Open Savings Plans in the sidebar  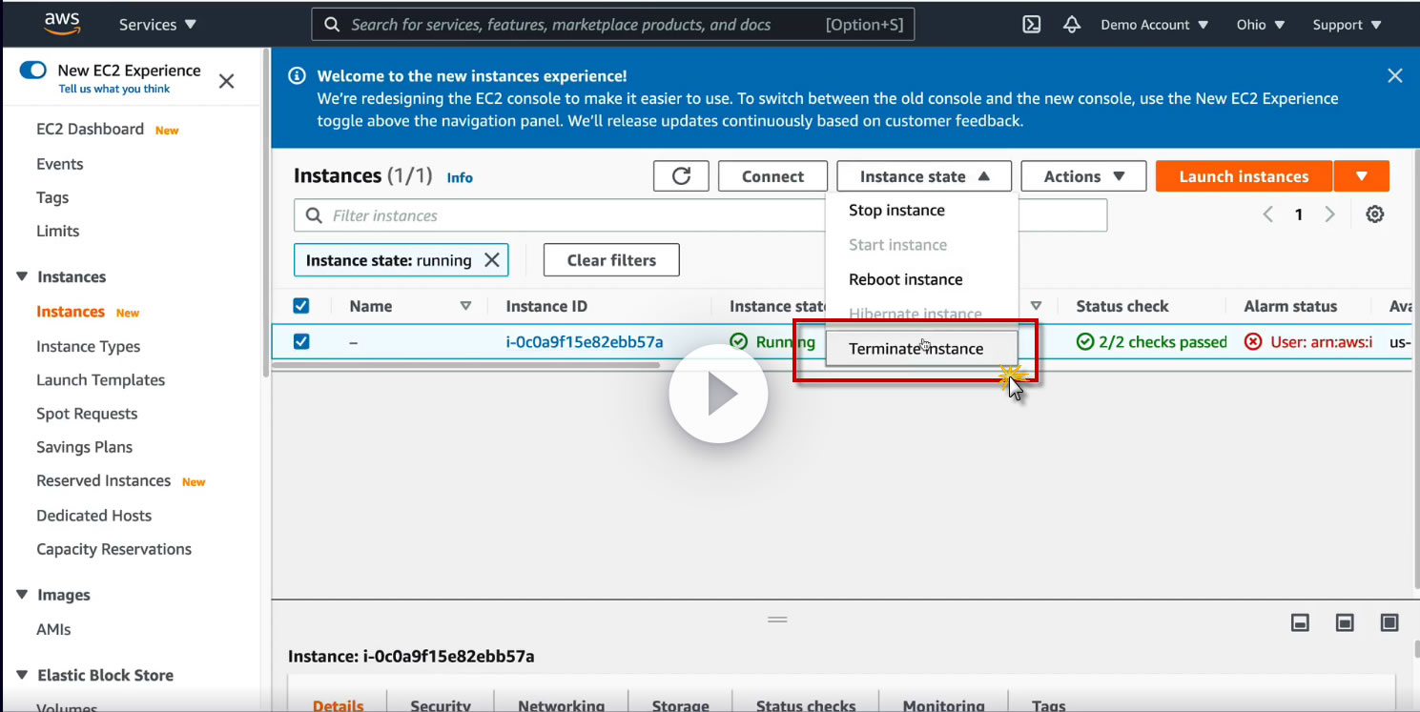(84, 447)
